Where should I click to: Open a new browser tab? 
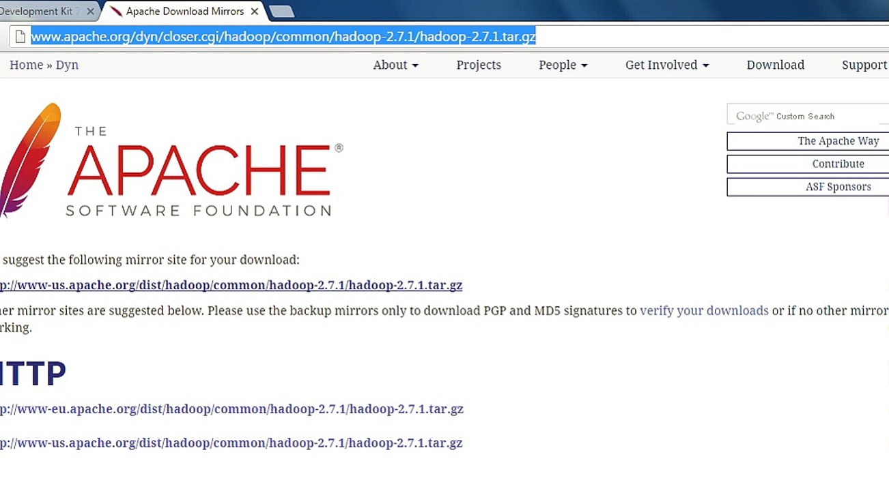tap(281, 12)
